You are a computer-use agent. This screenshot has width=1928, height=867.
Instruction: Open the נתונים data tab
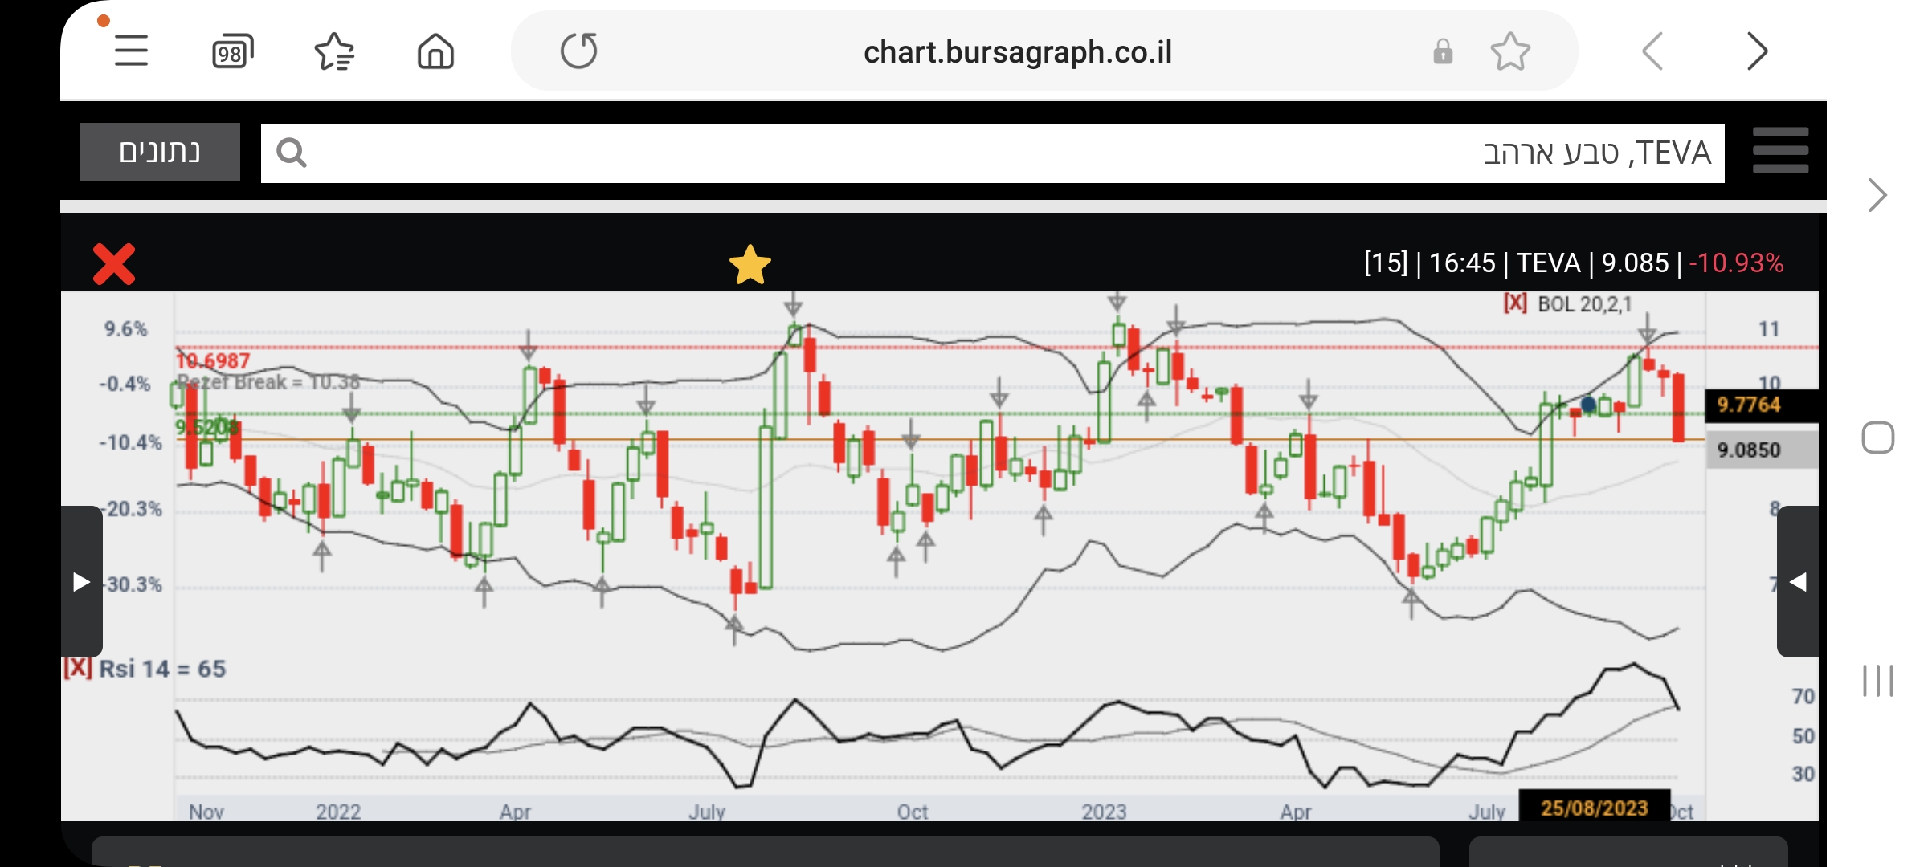(x=160, y=152)
